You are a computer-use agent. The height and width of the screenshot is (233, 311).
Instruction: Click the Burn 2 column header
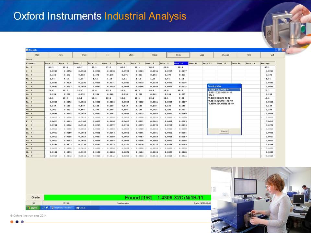pyautogui.click(x=66, y=63)
